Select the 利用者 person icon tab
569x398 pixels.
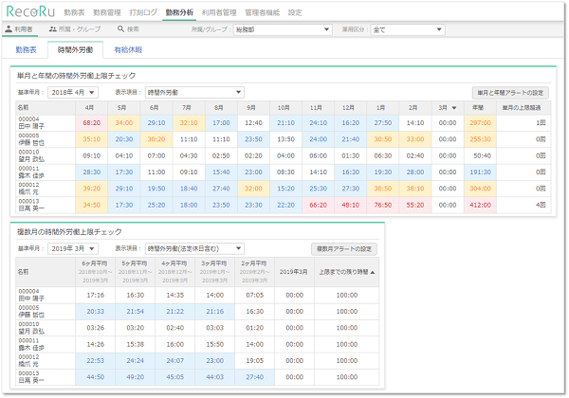(x=19, y=29)
